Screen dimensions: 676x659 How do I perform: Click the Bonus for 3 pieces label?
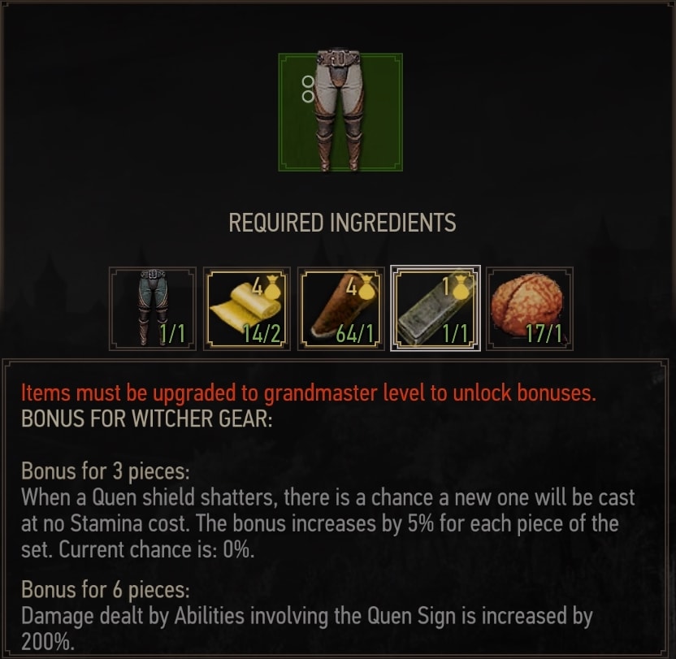pos(106,471)
